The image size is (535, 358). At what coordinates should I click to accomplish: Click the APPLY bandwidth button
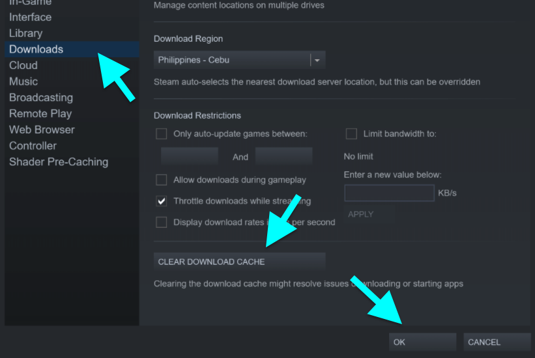point(369,214)
